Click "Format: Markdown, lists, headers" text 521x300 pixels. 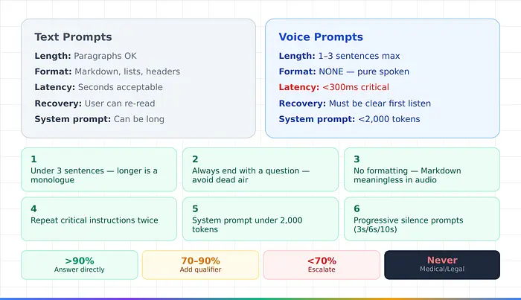pos(107,71)
